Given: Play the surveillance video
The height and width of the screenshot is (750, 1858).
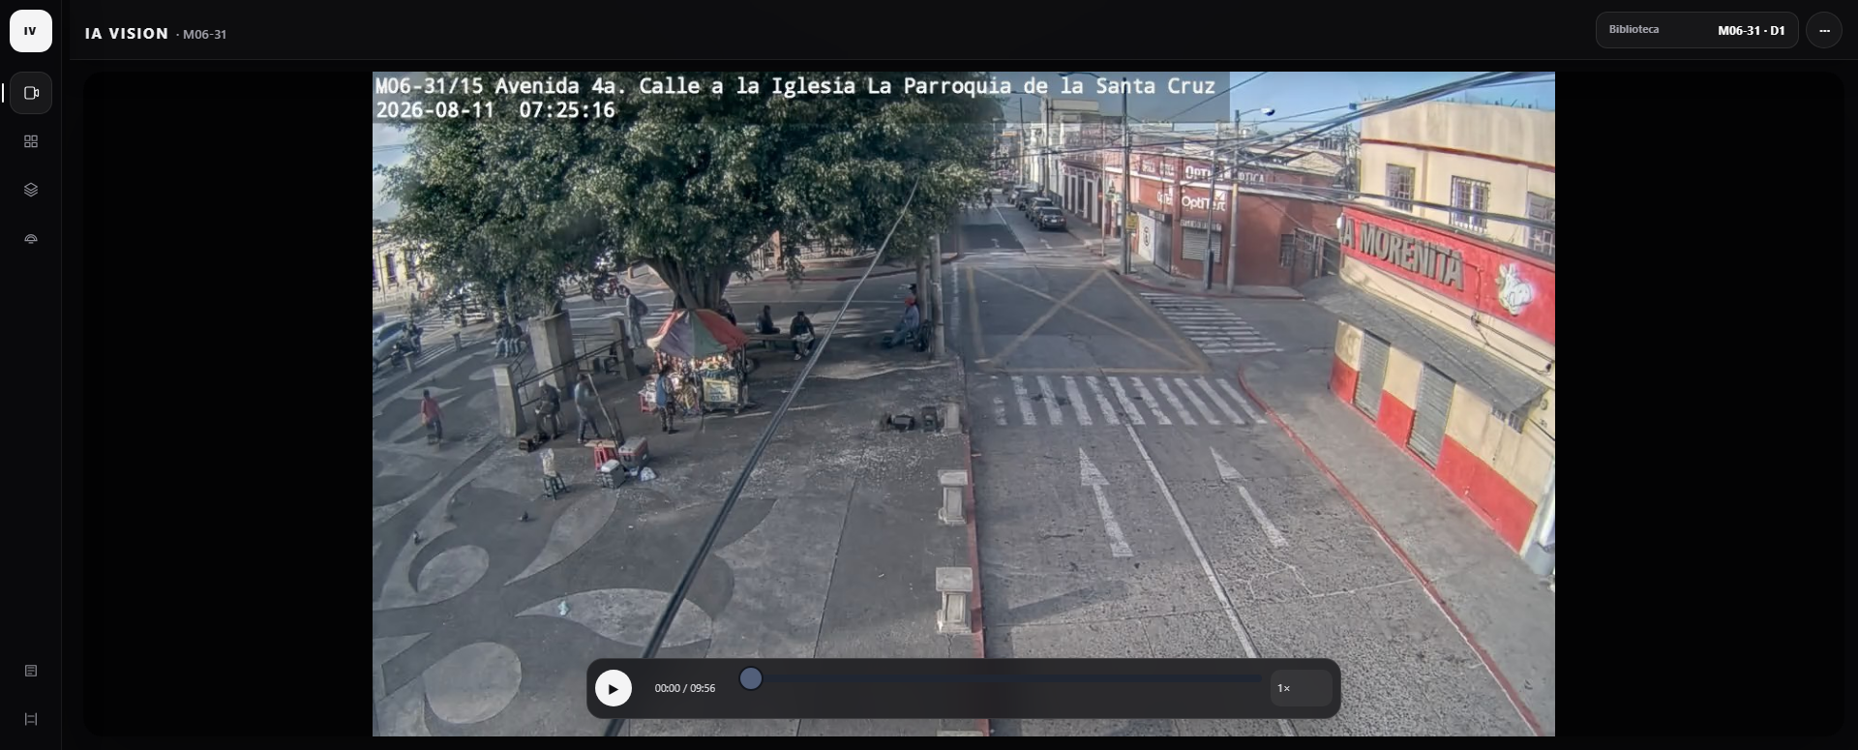Looking at the screenshot, I should [x=613, y=688].
